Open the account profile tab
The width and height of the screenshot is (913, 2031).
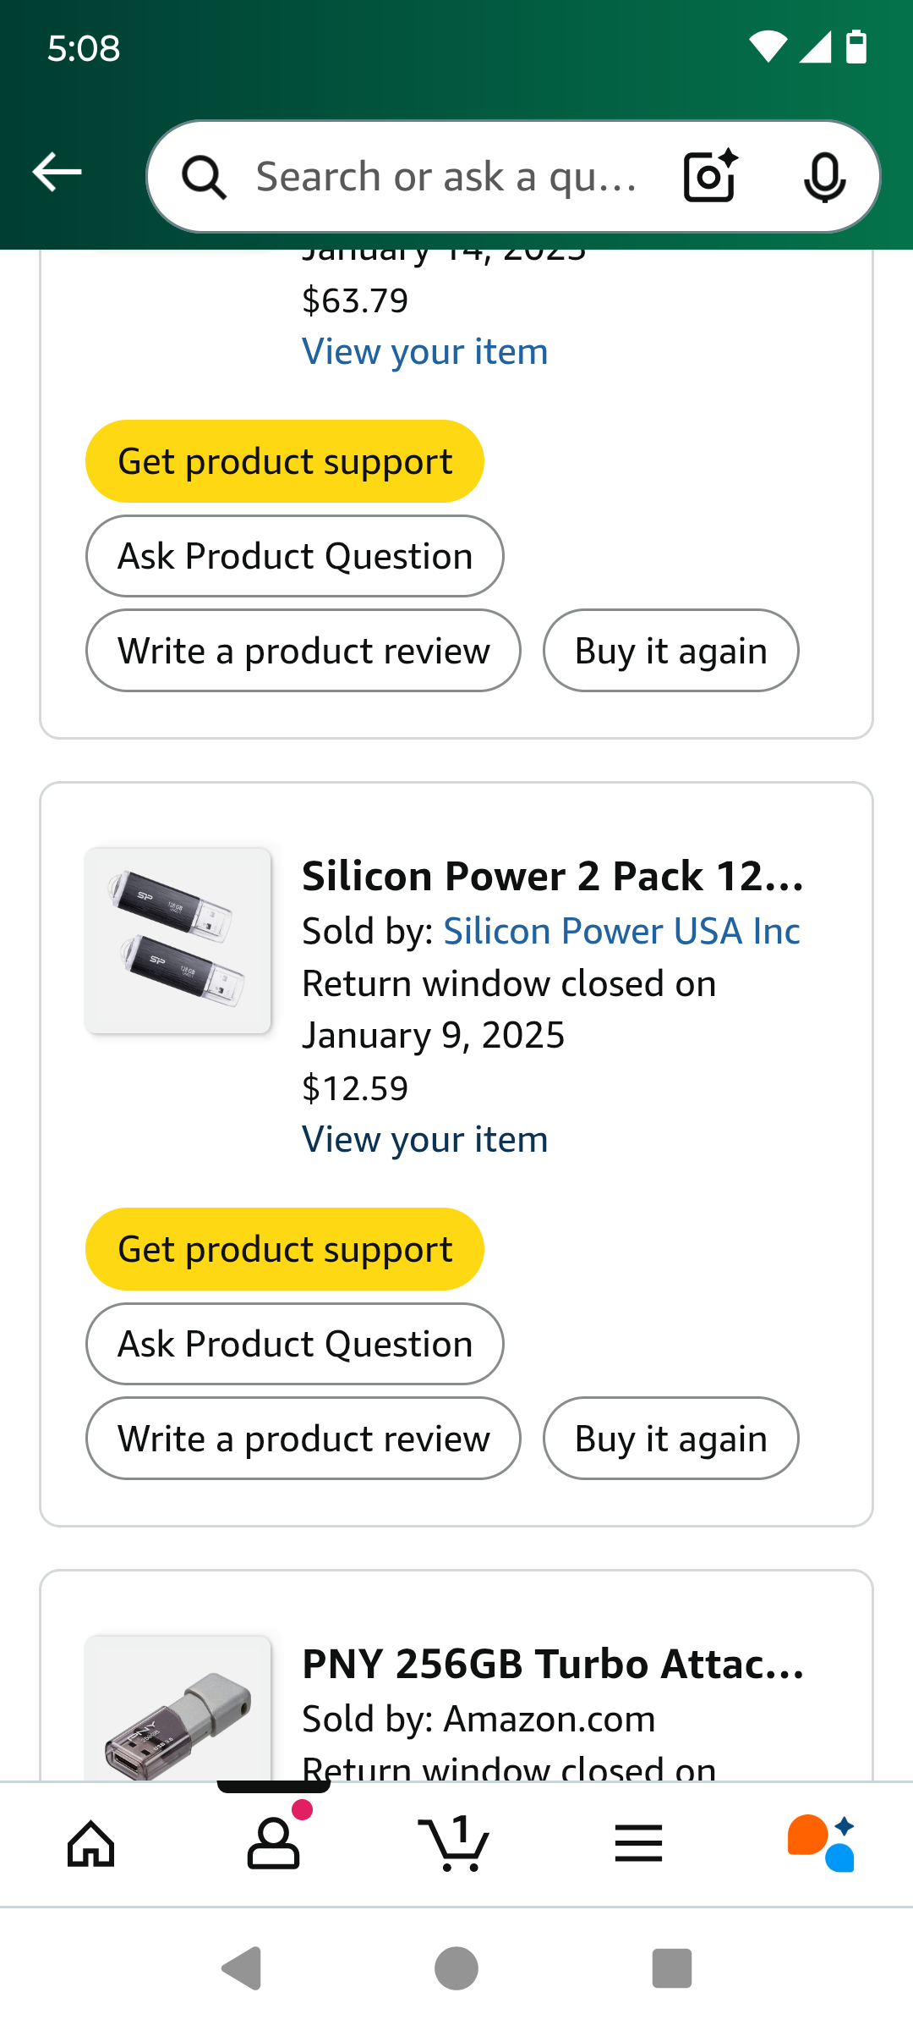point(273,1843)
